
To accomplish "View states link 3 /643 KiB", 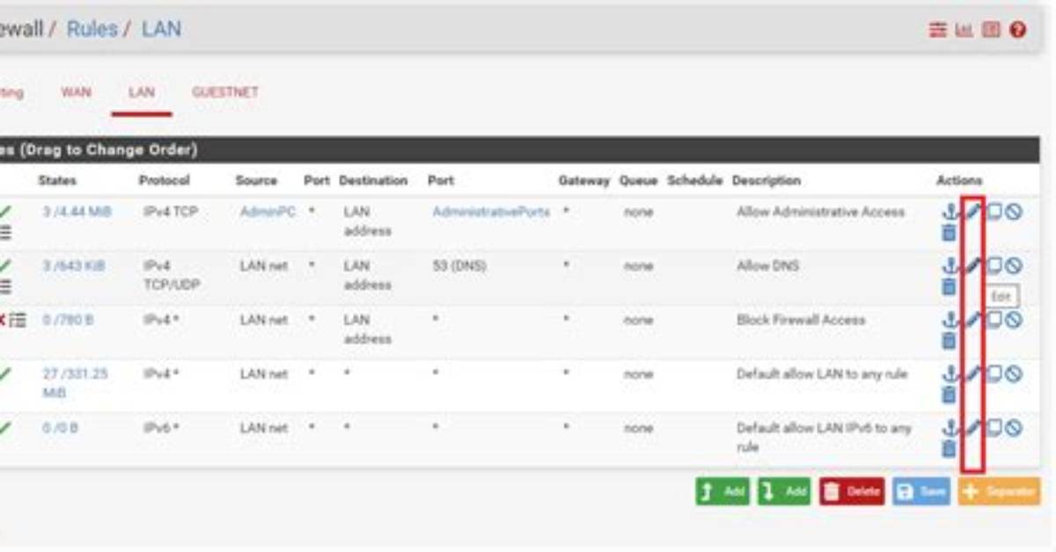I will click(74, 265).
